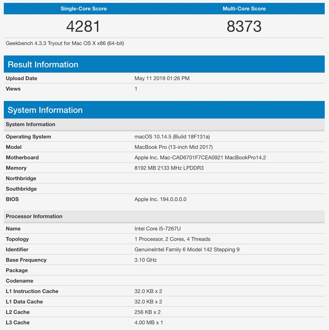Click the L1 Instruction Cache label
The height and width of the screenshot is (330, 329).
click(x=32, y=291)
